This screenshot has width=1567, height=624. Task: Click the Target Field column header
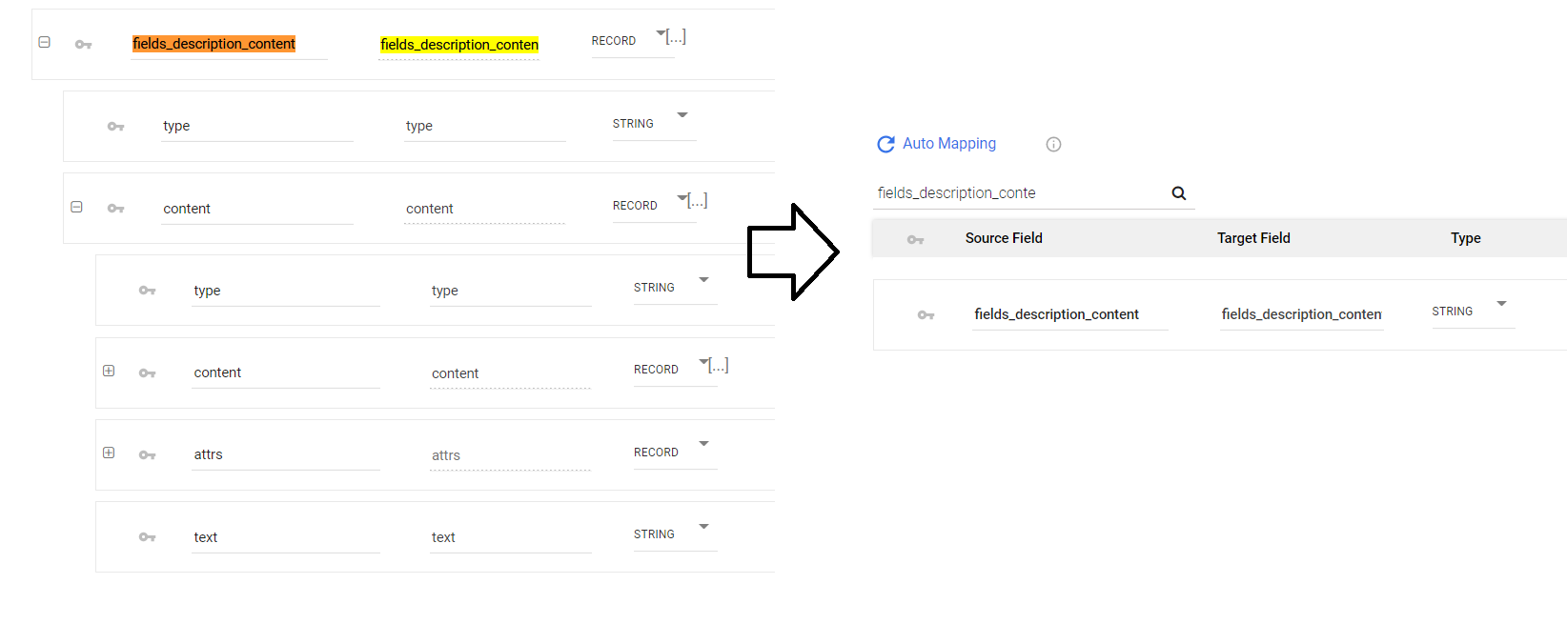point(1252,238)
